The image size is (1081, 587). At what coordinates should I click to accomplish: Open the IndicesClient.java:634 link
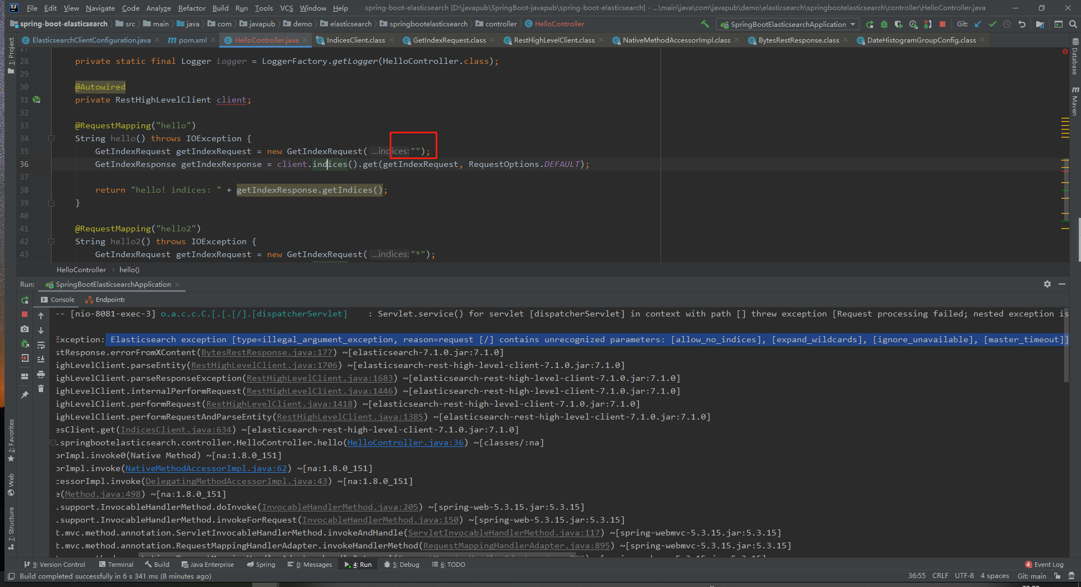point(176,430)
